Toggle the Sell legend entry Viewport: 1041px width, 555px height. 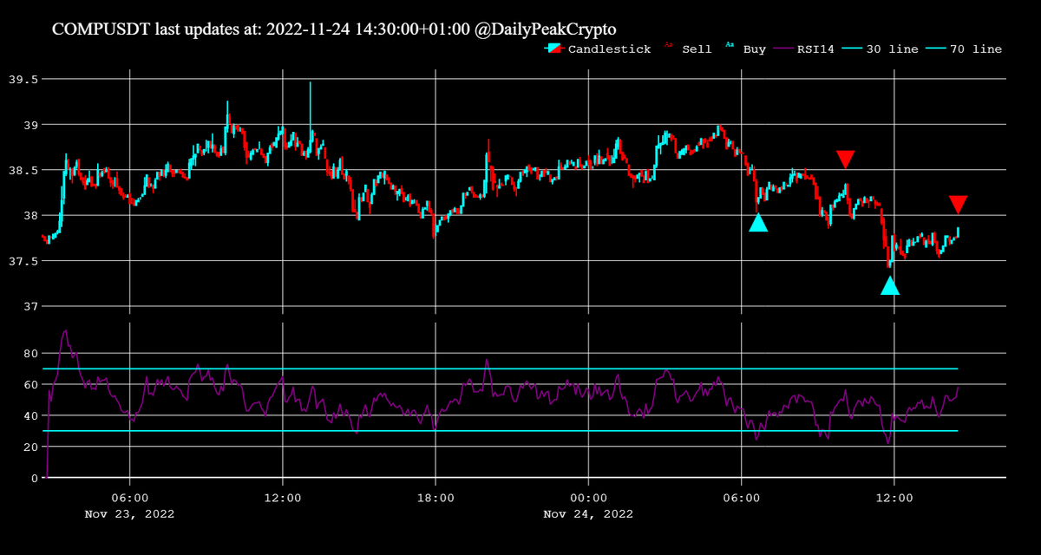click(688, 49)
